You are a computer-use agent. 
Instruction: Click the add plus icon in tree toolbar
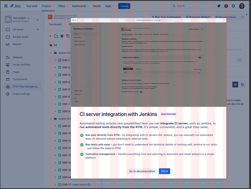click(x=50, y=36)
